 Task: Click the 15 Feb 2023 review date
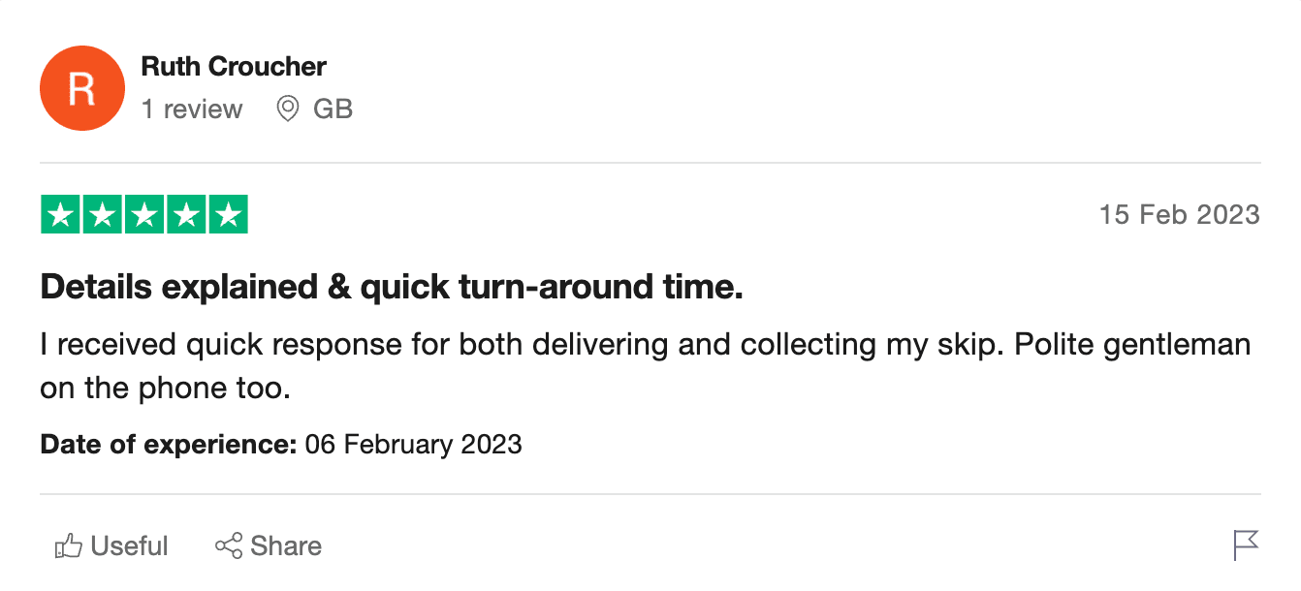[1179, 215]
